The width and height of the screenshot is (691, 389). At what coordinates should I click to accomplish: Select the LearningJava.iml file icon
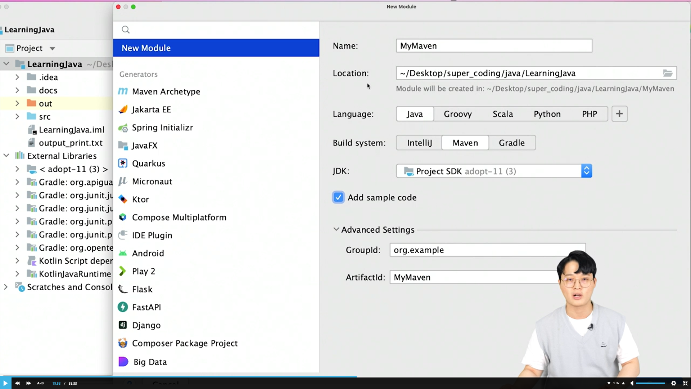point(32,130)
